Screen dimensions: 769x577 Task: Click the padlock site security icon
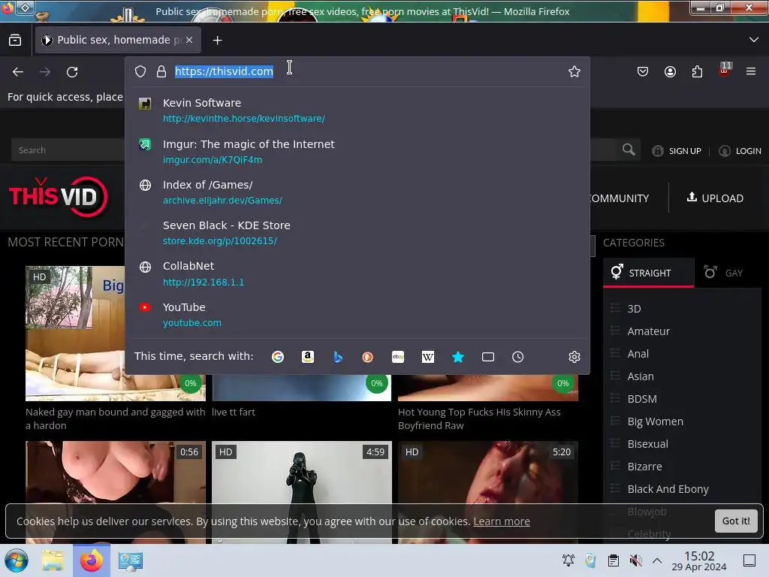pos(161,71)
